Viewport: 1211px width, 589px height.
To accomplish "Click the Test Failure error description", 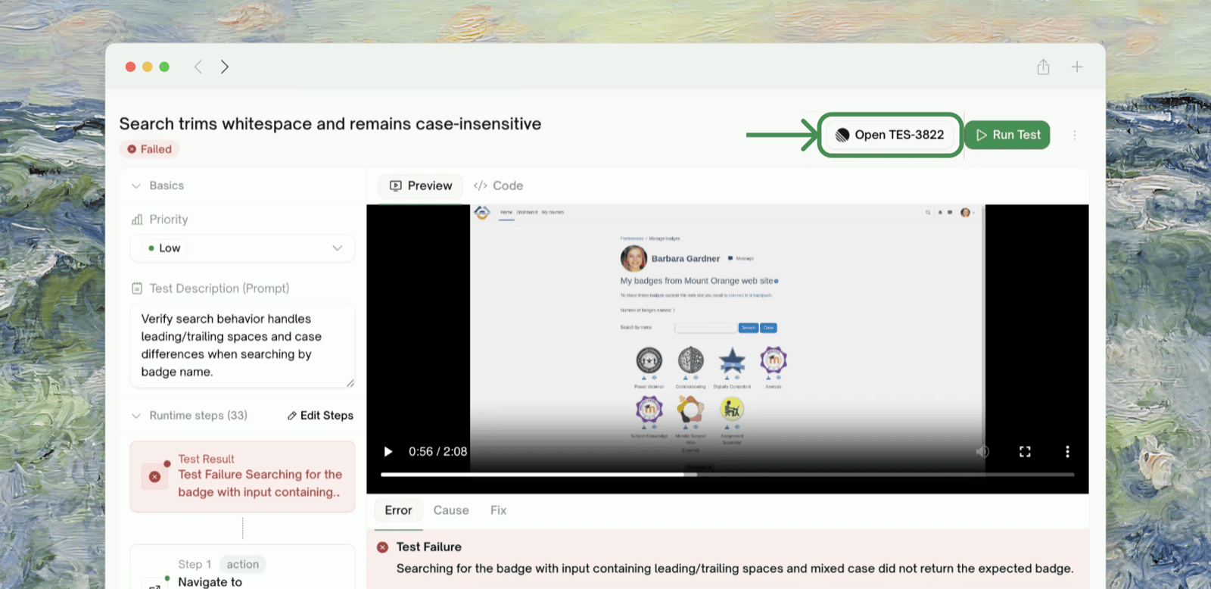I will (735, 569).
